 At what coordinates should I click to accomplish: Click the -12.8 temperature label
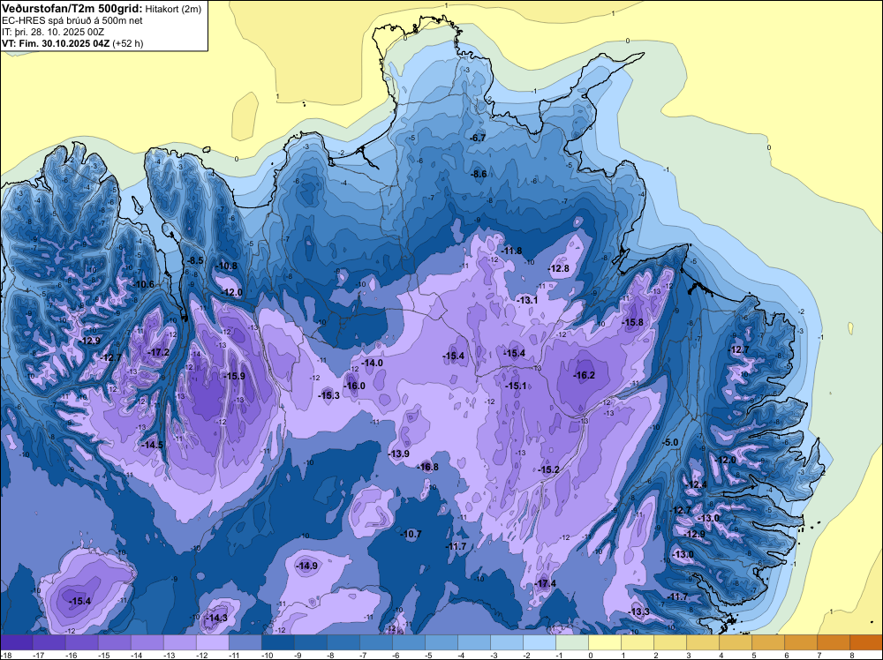click(x=559, y=269)
